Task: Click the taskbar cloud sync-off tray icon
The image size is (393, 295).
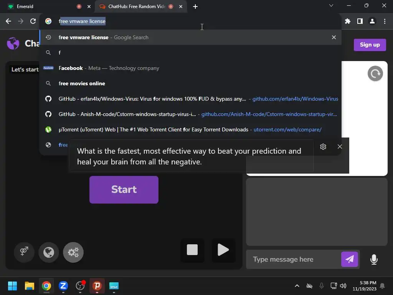Action: pyautogui.click(x=310, y=286)
